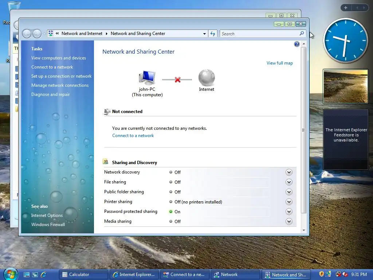Click the View full map link

[x=279, y=63]
